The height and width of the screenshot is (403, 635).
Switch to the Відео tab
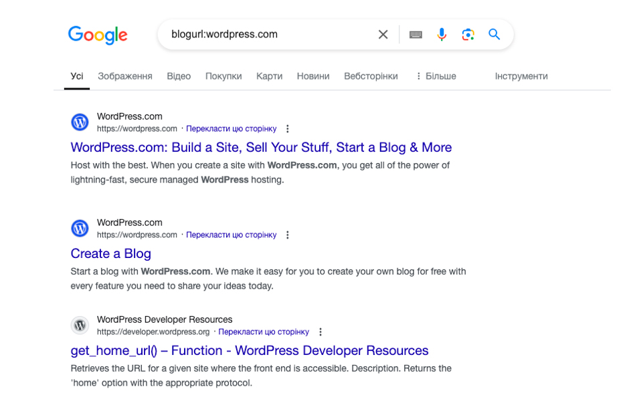click(179, 76)
